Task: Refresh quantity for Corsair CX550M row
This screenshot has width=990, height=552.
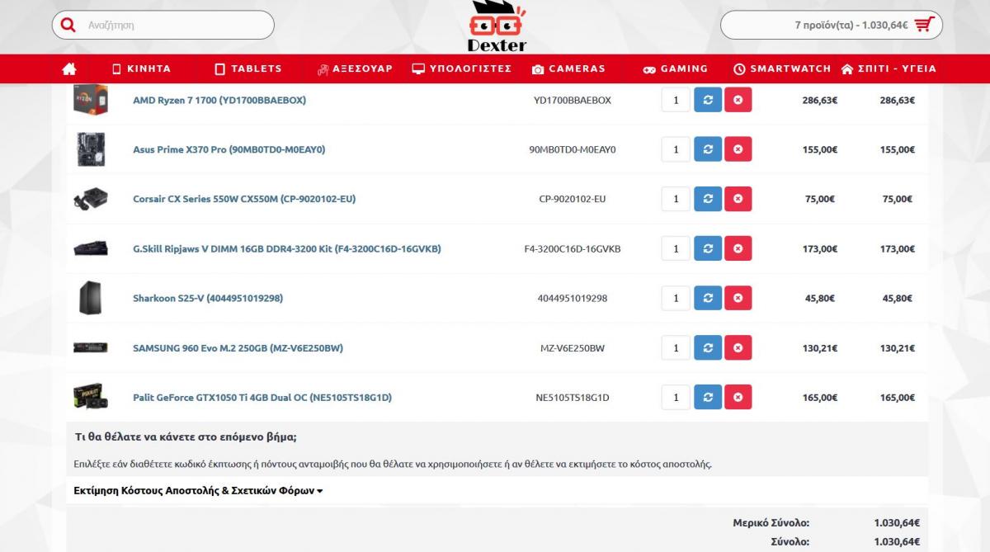Action: coord(707,199)
